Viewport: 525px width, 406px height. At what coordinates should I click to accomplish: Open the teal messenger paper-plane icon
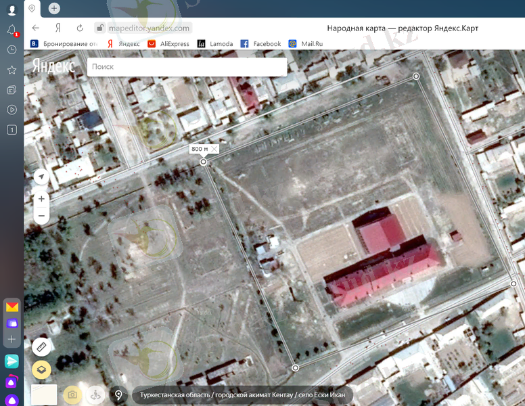(12, 361)
